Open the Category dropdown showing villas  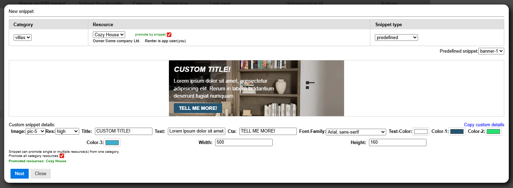click(x=22, y=37)
